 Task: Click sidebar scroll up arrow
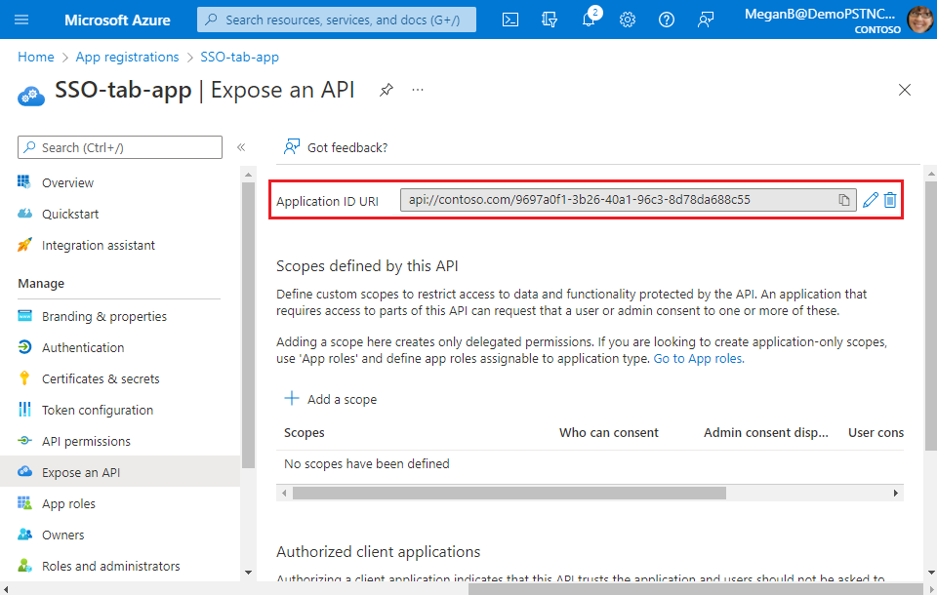tap(248, 175)
